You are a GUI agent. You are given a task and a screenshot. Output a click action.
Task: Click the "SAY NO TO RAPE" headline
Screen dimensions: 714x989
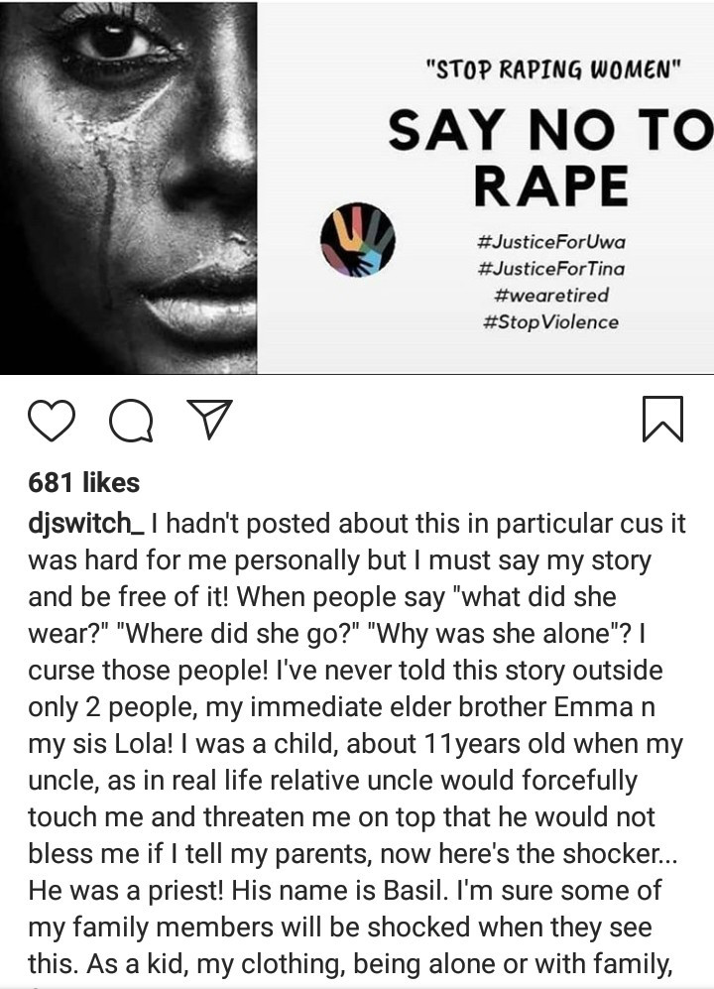[550, 157]
